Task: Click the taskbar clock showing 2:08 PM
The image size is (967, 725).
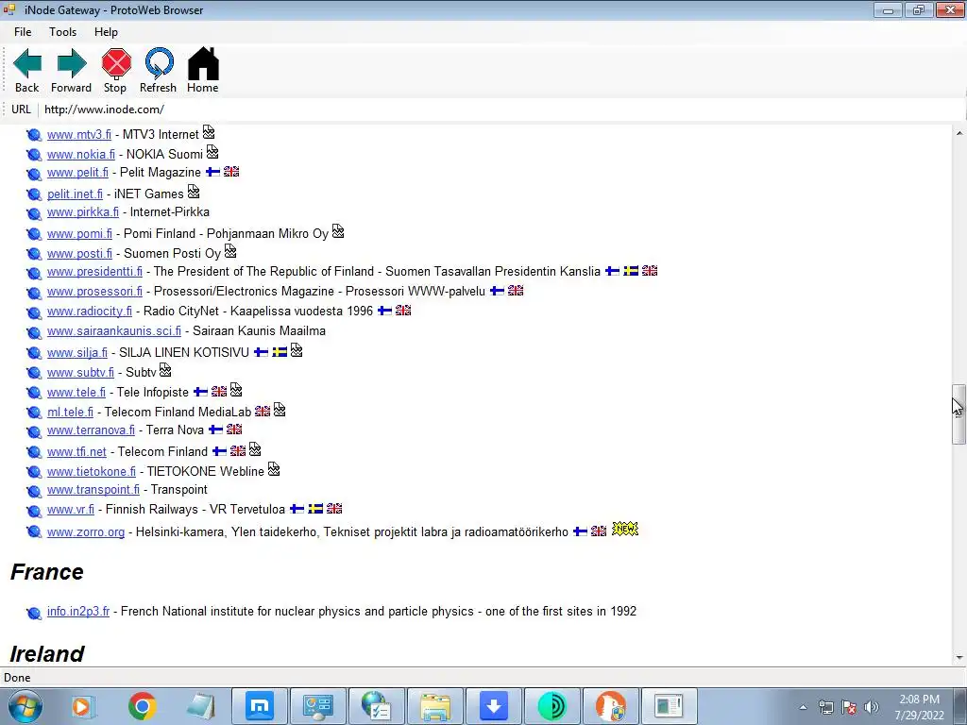Action: 920,707
